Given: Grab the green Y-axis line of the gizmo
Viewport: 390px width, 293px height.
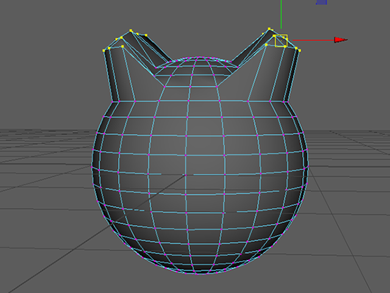Looking at the screenshot, I should [282, 14].
